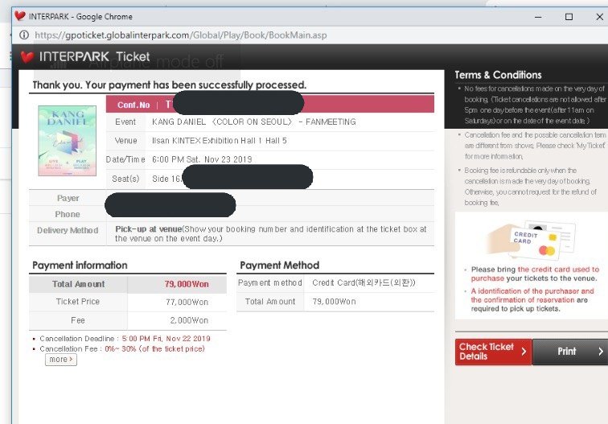Click the term about booking fee refunds
The height and width of the screenshot is (424, 608).
pyautogui.click(x=531, y=187)
